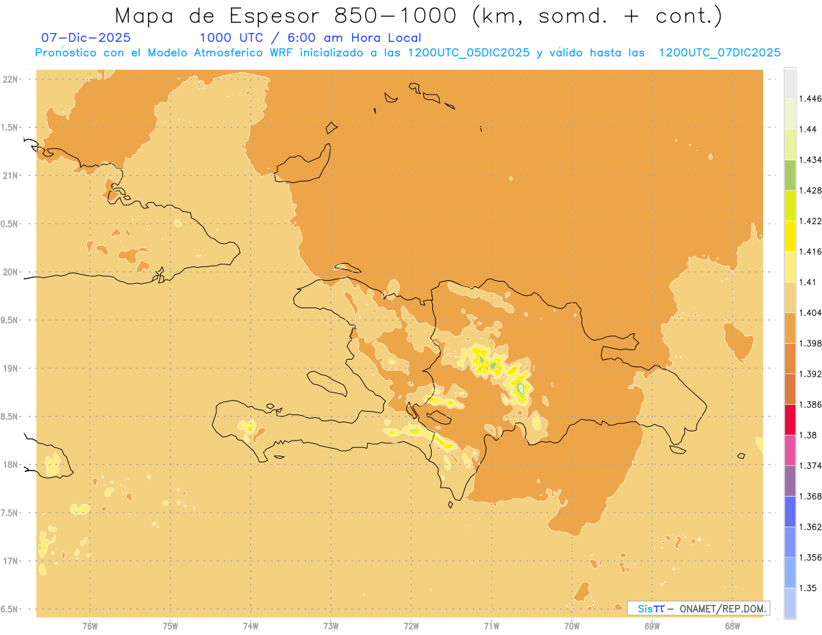Select the legend value 1.356
822x635 pixels.
click(x=811, y=558)
